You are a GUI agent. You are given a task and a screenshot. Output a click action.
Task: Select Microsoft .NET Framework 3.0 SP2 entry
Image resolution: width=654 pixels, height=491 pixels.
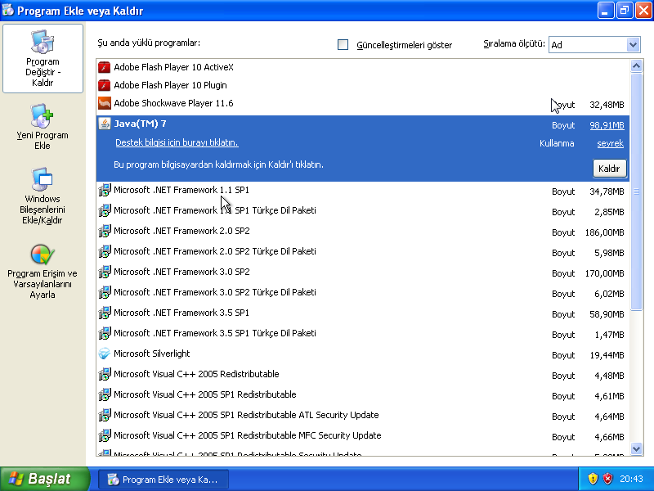[363, 273]
